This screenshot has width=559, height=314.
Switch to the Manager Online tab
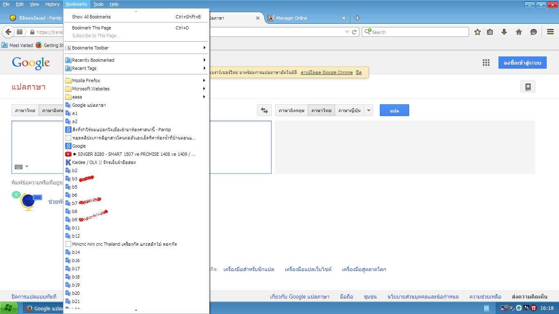pos(307,18)
